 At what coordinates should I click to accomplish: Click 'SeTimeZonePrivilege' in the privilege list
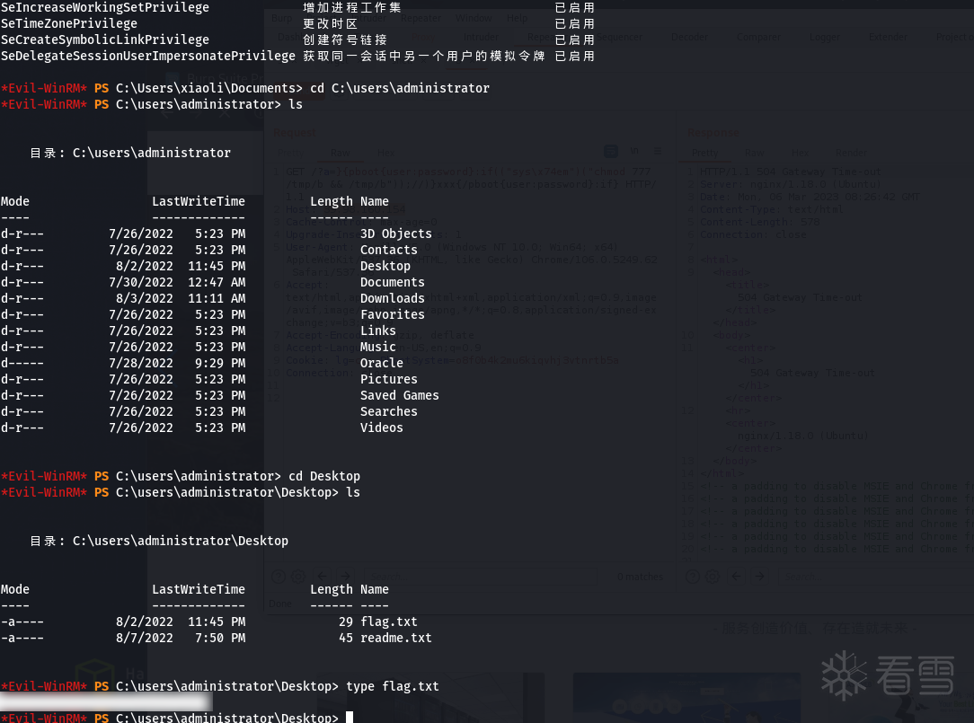(69, 23)
